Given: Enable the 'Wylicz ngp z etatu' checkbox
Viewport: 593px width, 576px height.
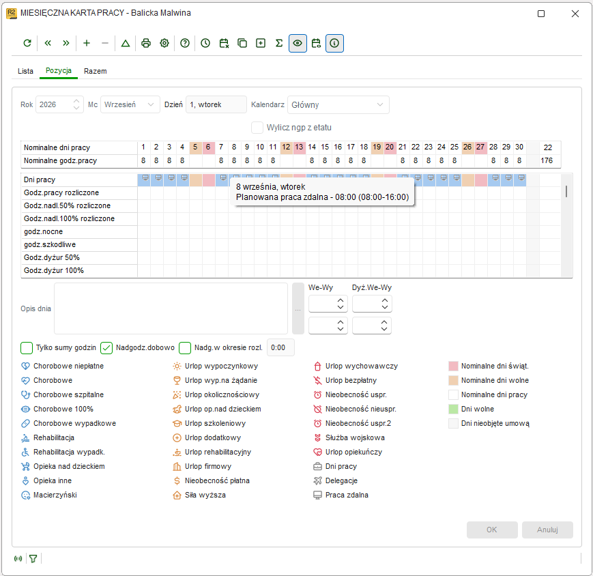Looking at the screenshot, I should tap(257, 128).
